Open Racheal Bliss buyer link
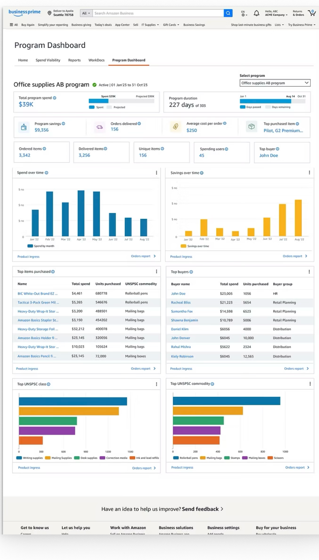This screenshot has height=560, width=319. [181, 302]
